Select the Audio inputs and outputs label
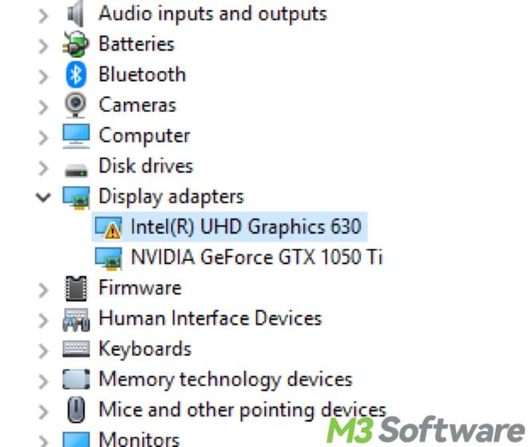The width and height of the screenshot is (532, 447). 213,13
